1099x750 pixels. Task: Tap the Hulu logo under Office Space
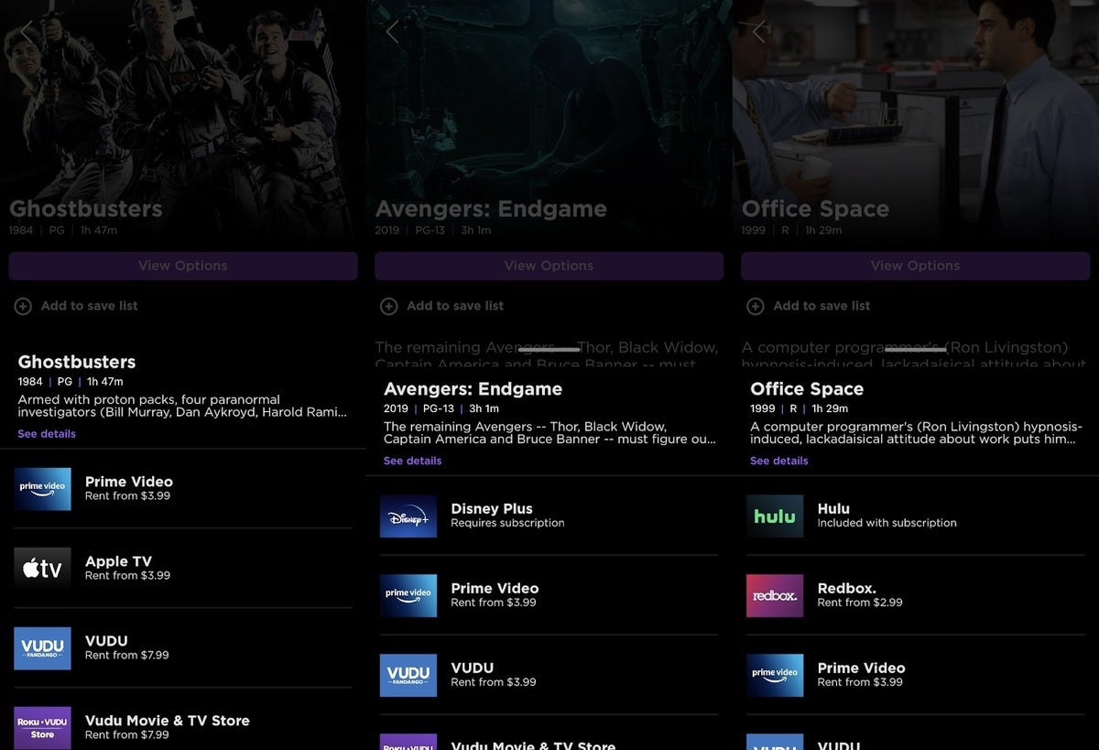pos(775,516)
